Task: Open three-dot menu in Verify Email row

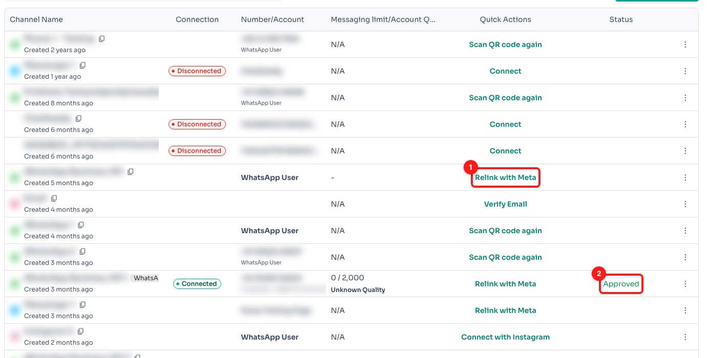Action: (x=685, y=204)
